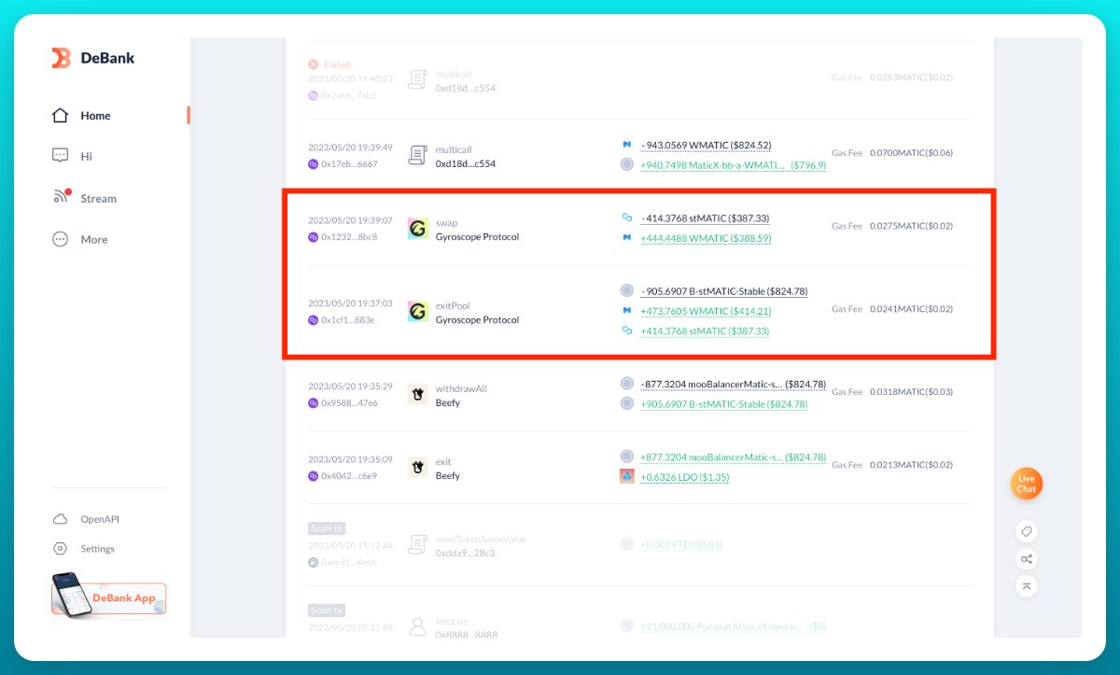Image resolution: width=1120 pixels, height=675 pixels.
Task: Click the DeBank logo
Action: (x=93, y=58)
